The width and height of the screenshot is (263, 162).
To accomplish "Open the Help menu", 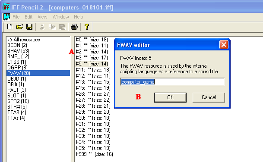I will [x=79, y=17].
